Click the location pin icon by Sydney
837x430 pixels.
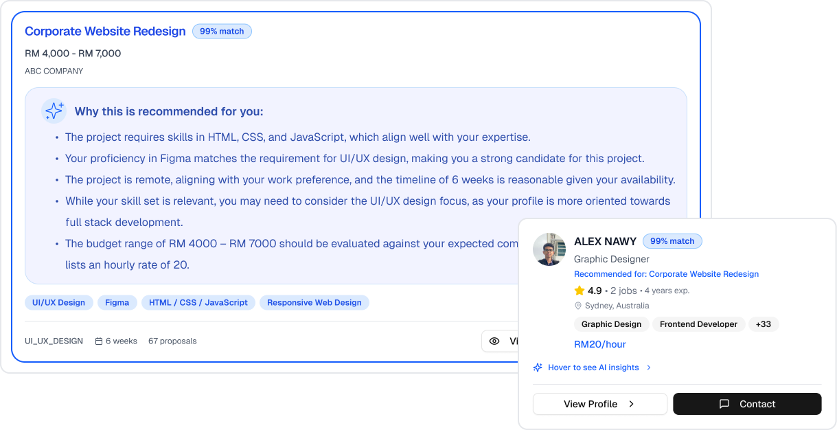(x=578, y=306)
